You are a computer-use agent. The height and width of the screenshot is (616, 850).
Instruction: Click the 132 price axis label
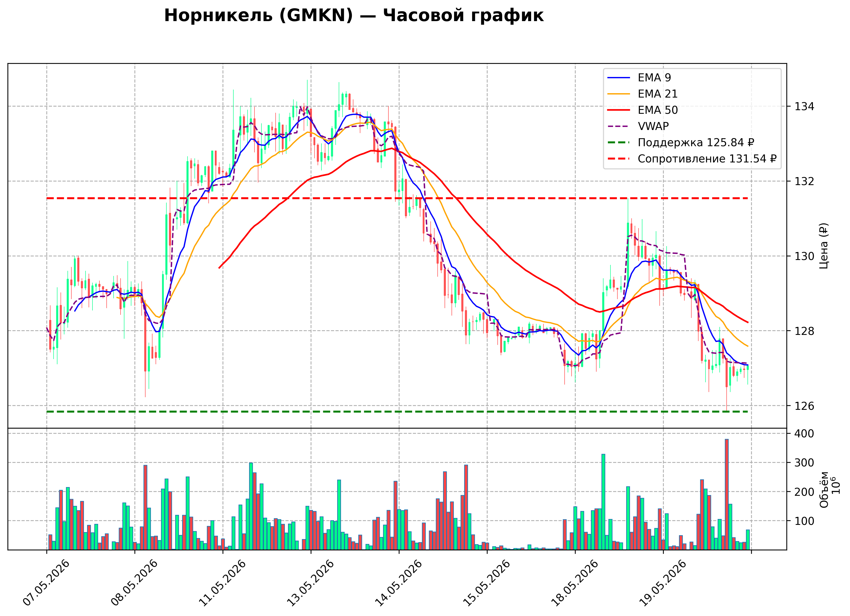(804, 181)
